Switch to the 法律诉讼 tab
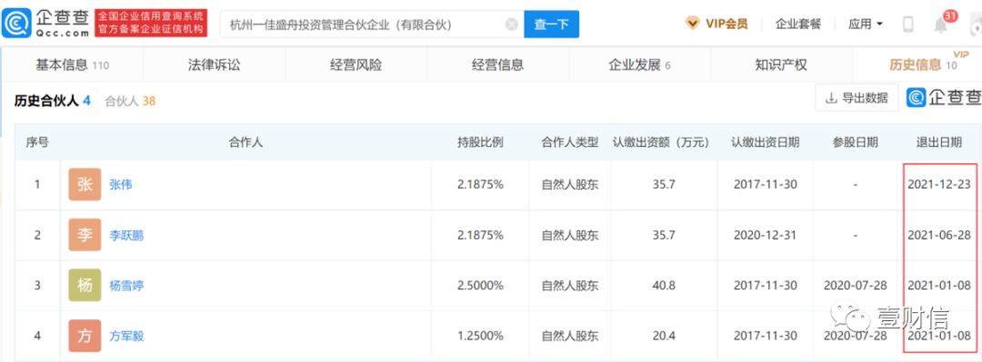982x362 pixels. [x=215, y=64]
